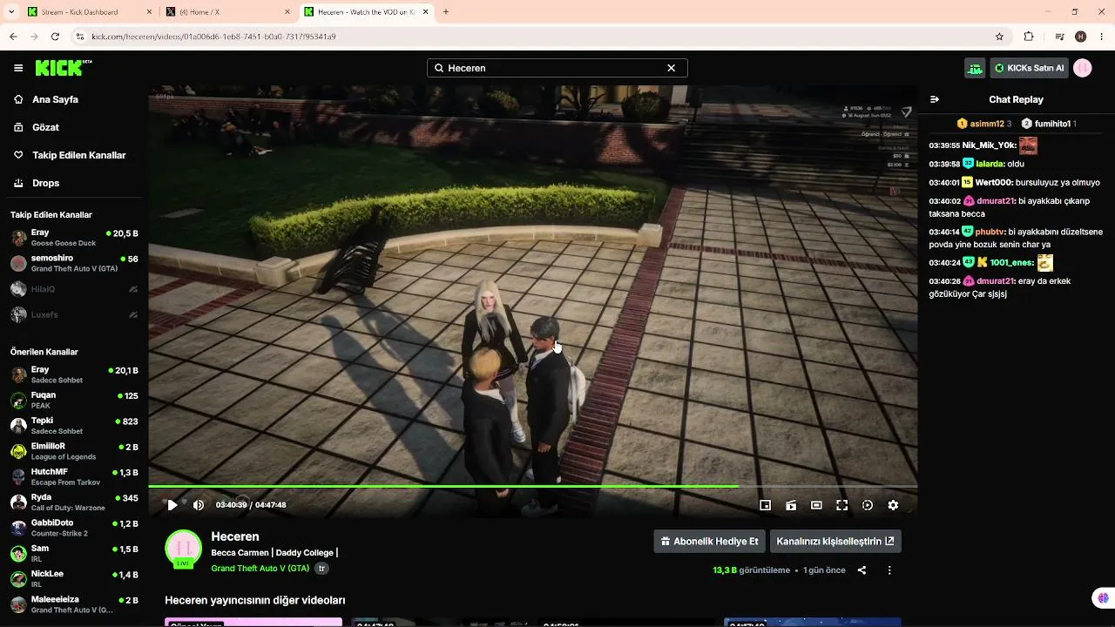The height and width of the screenshot is (627, 1115).
Task: Click chat username Wert000
Action: tap(994, 183)
